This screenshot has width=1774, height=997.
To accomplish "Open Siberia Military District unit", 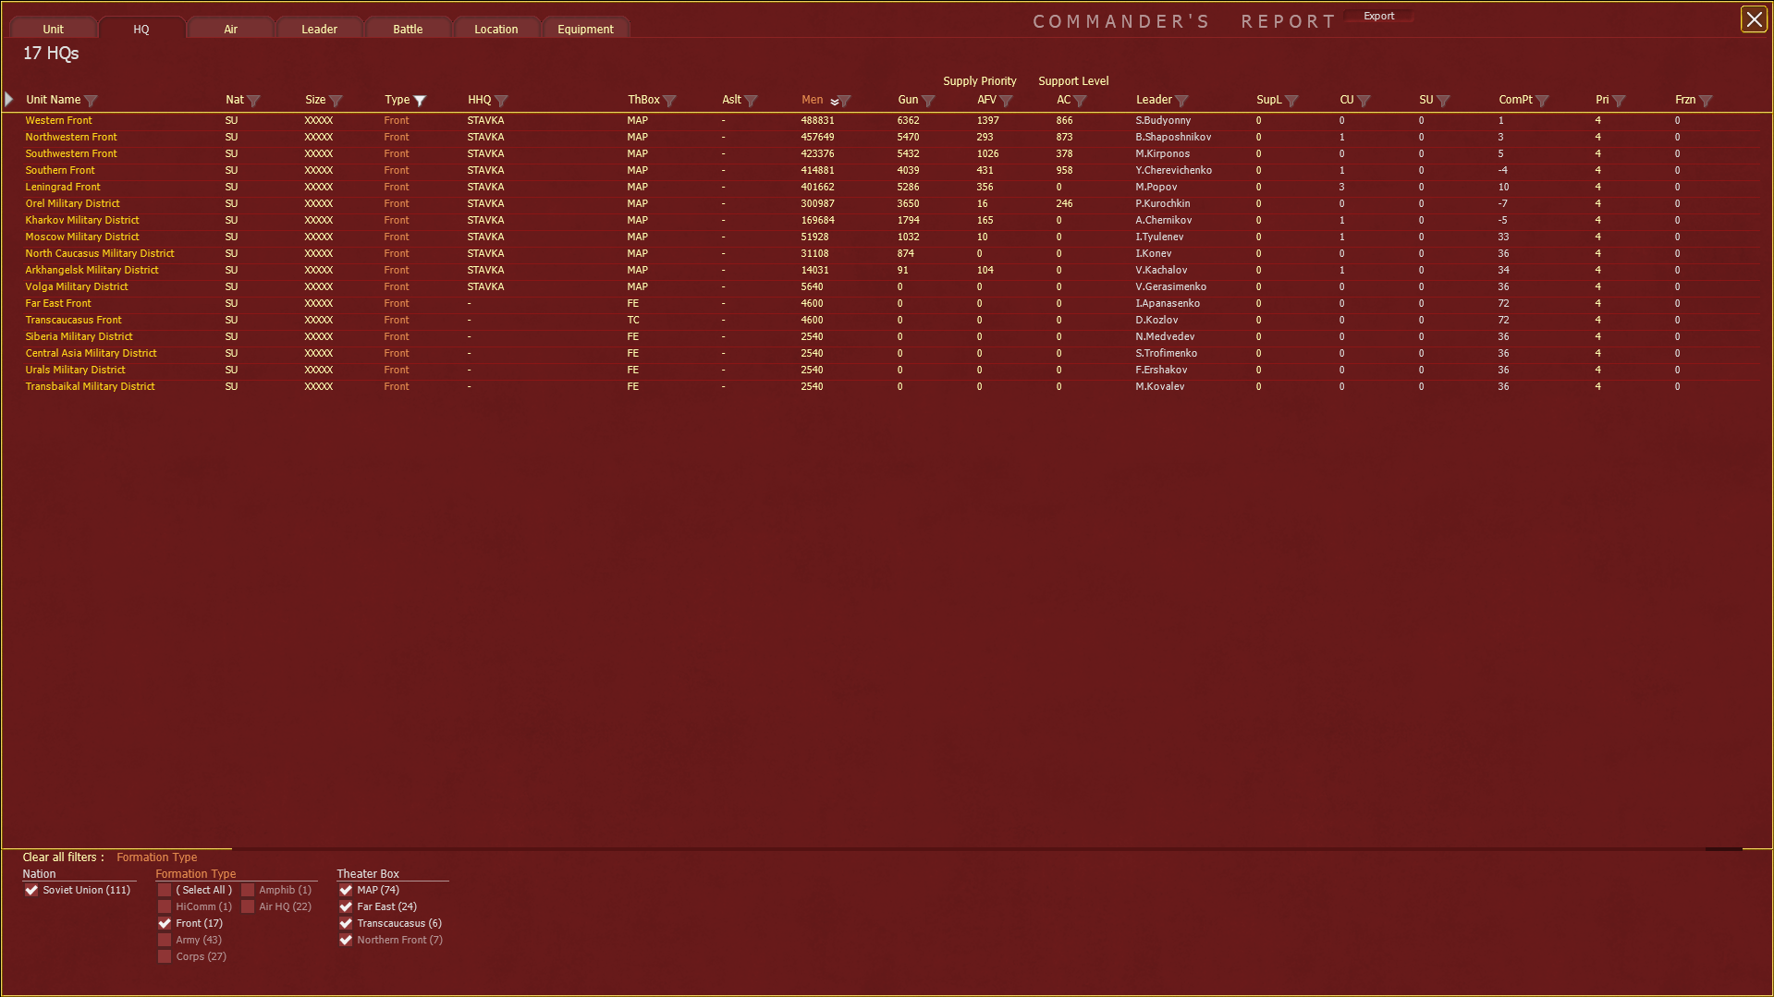I will pos(79,336).
